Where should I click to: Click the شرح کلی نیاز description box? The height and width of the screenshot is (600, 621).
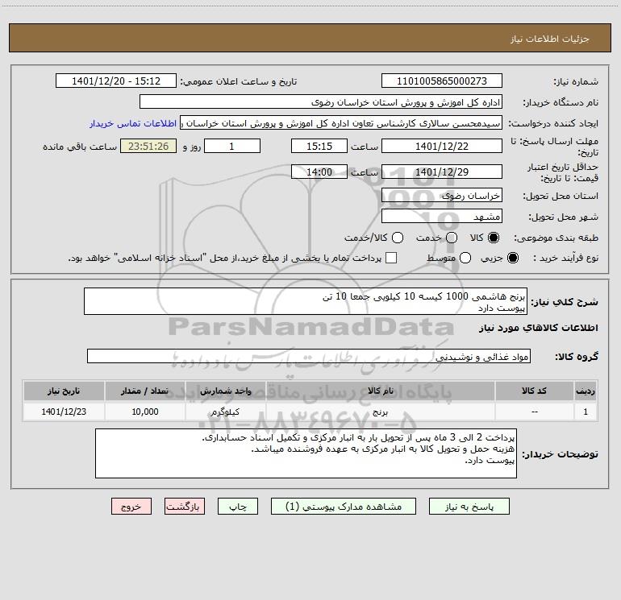pyautogui.click(x=306, y=302)
